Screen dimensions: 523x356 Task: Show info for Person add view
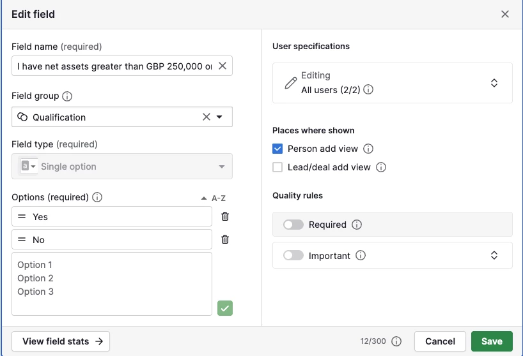(368, 149)
